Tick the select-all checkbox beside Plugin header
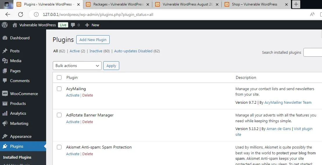The height and width of the screenshot is (165, 322). point(59,77)
